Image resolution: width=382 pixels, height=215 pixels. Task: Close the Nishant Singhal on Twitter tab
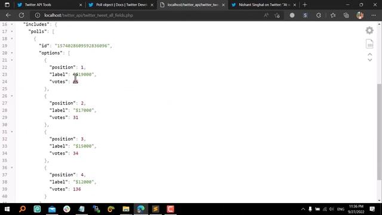(x=294, y=5)
